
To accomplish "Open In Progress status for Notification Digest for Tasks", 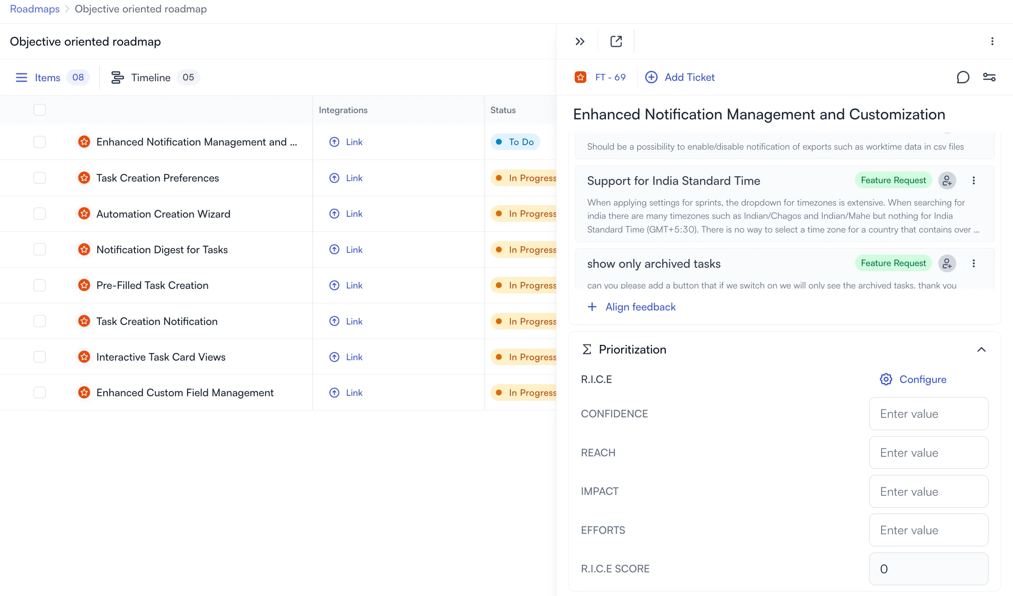I will click(524, 250).
